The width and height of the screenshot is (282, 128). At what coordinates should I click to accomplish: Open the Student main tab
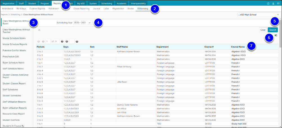click(x=32, y=3)
